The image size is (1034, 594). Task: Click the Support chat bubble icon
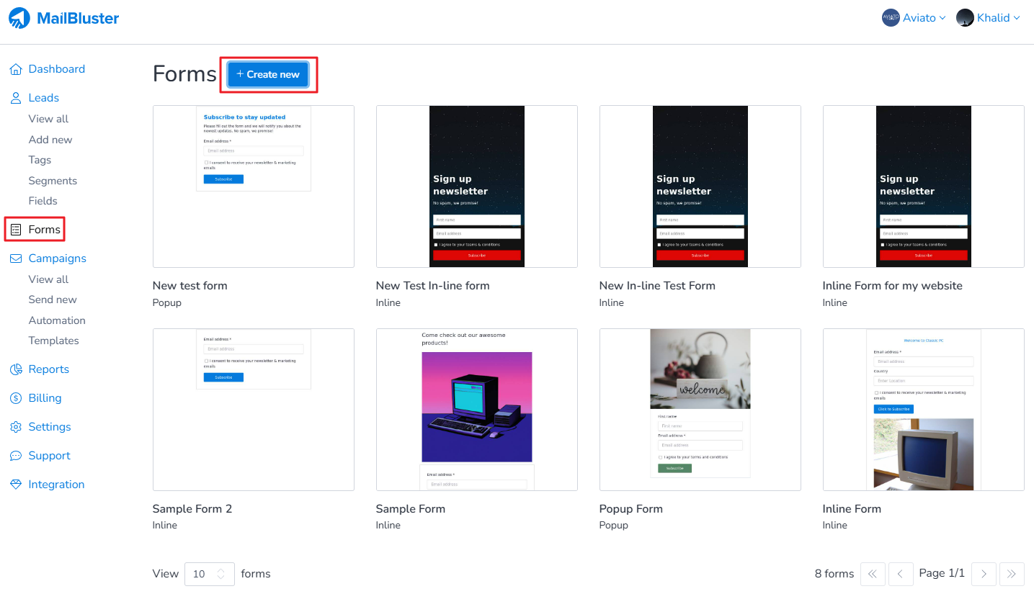[x=16, y=456]
